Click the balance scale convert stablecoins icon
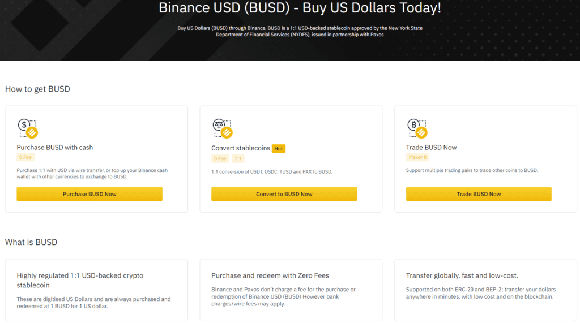The height and width of the screenshot is (323, 580). point(222,128)
